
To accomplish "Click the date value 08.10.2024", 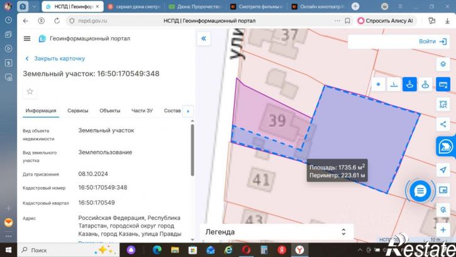I will [92, 174].
